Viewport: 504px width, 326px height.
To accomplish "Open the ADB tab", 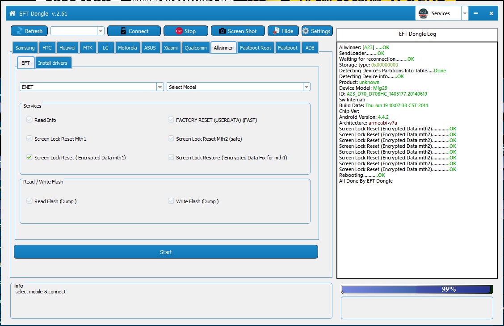I will tap(310, 47).
